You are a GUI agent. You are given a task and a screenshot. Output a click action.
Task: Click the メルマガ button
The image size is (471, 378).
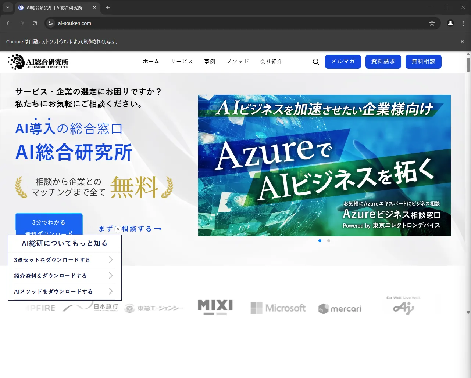343,62
